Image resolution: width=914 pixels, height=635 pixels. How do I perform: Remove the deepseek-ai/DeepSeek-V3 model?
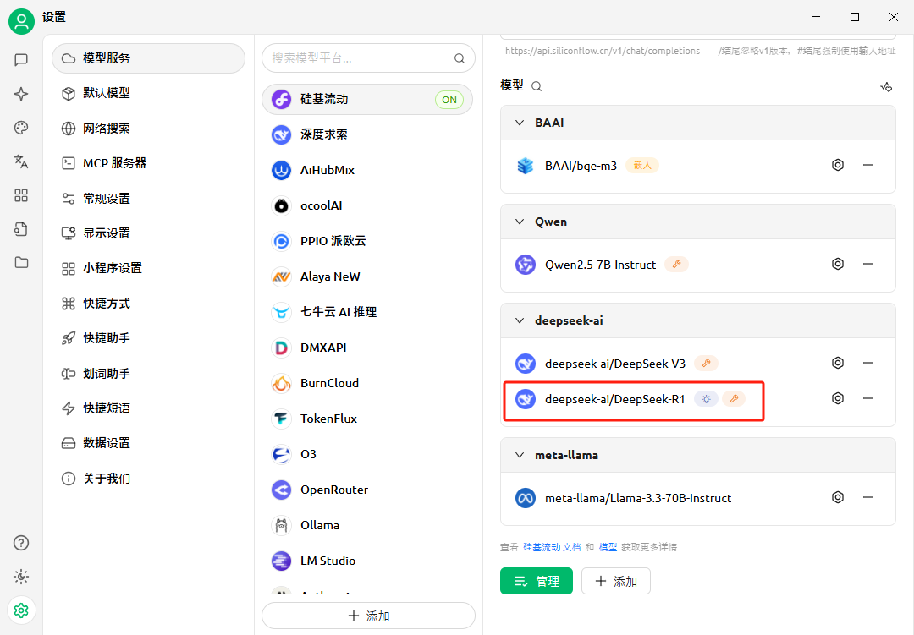click(868, 363)
